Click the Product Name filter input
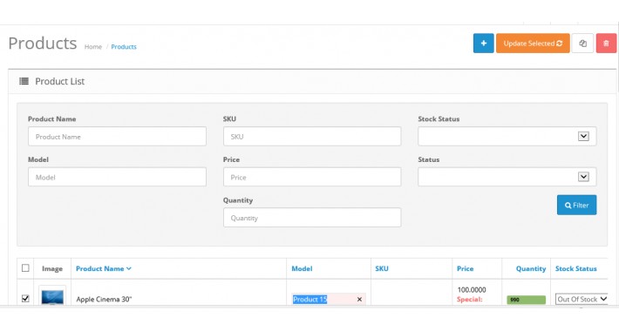619x331 pixels. click(117, 136)
